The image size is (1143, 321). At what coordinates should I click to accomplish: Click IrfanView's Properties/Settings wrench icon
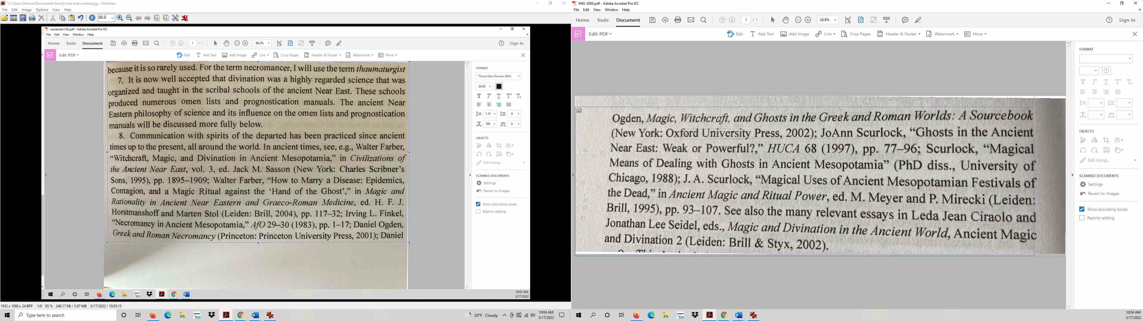tap(176, 18)
